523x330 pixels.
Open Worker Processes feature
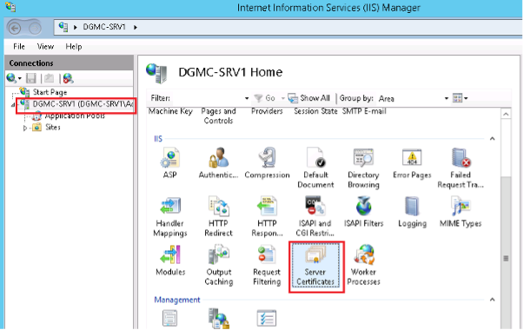(363, 266)
